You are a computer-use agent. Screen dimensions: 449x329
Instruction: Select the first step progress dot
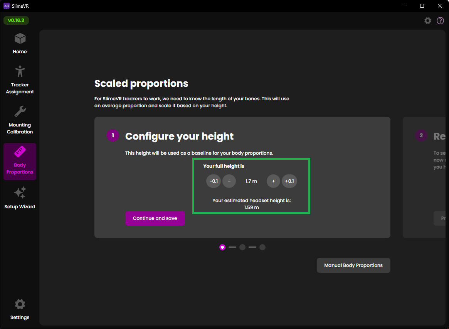point(222,247)
